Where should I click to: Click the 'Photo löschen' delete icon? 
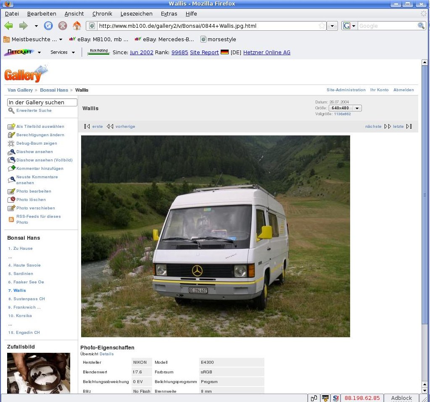point(11,200)
